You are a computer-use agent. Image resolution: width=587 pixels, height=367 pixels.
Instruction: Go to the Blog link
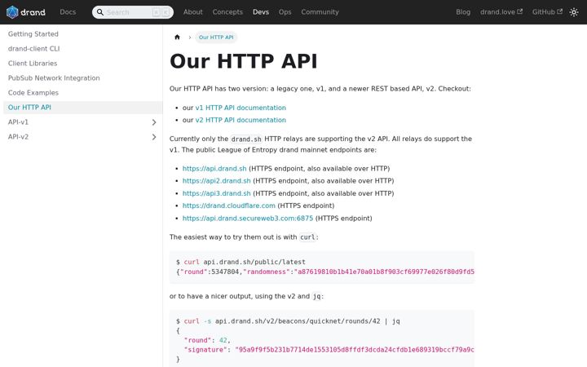pyautogui.click(x=463, y=12)
